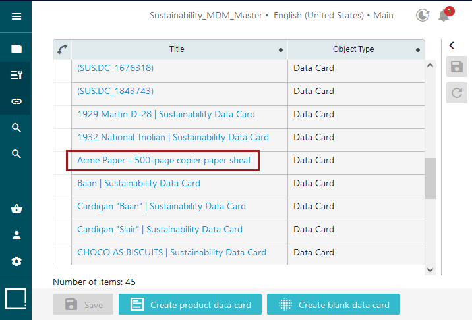The image size is (472, 320).
Task: Click the Save button at bottom
Action: coord(83,304)
